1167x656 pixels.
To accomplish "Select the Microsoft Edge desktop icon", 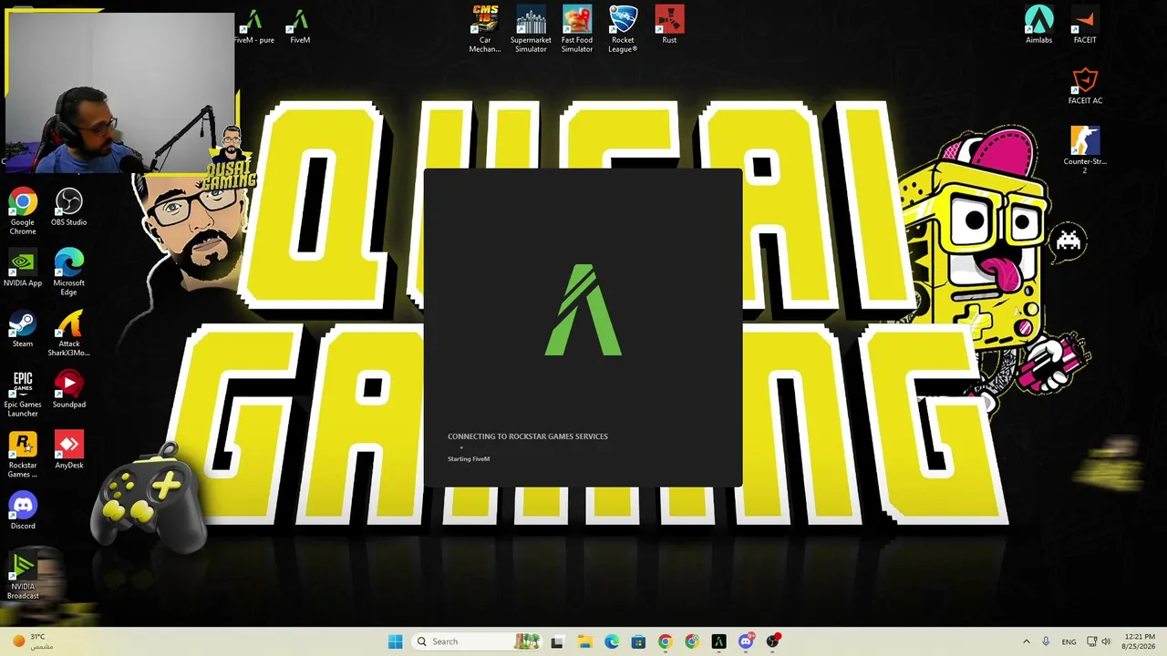I will pyautogui.click(x=68, y=272).
